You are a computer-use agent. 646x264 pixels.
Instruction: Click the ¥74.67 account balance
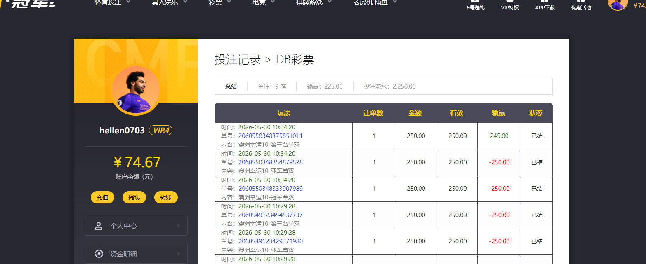click(x=137, y=162)
